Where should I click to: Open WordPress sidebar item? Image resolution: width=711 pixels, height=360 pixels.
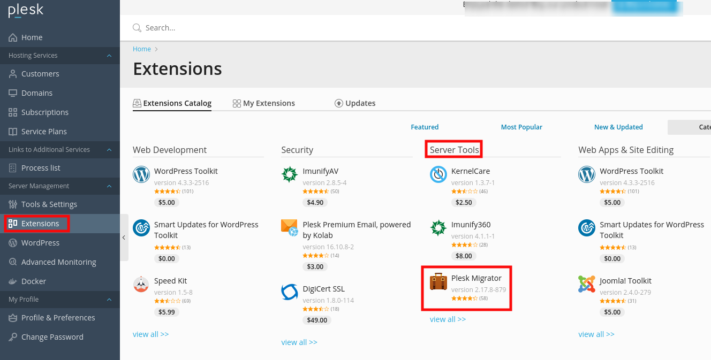[60, 243]
